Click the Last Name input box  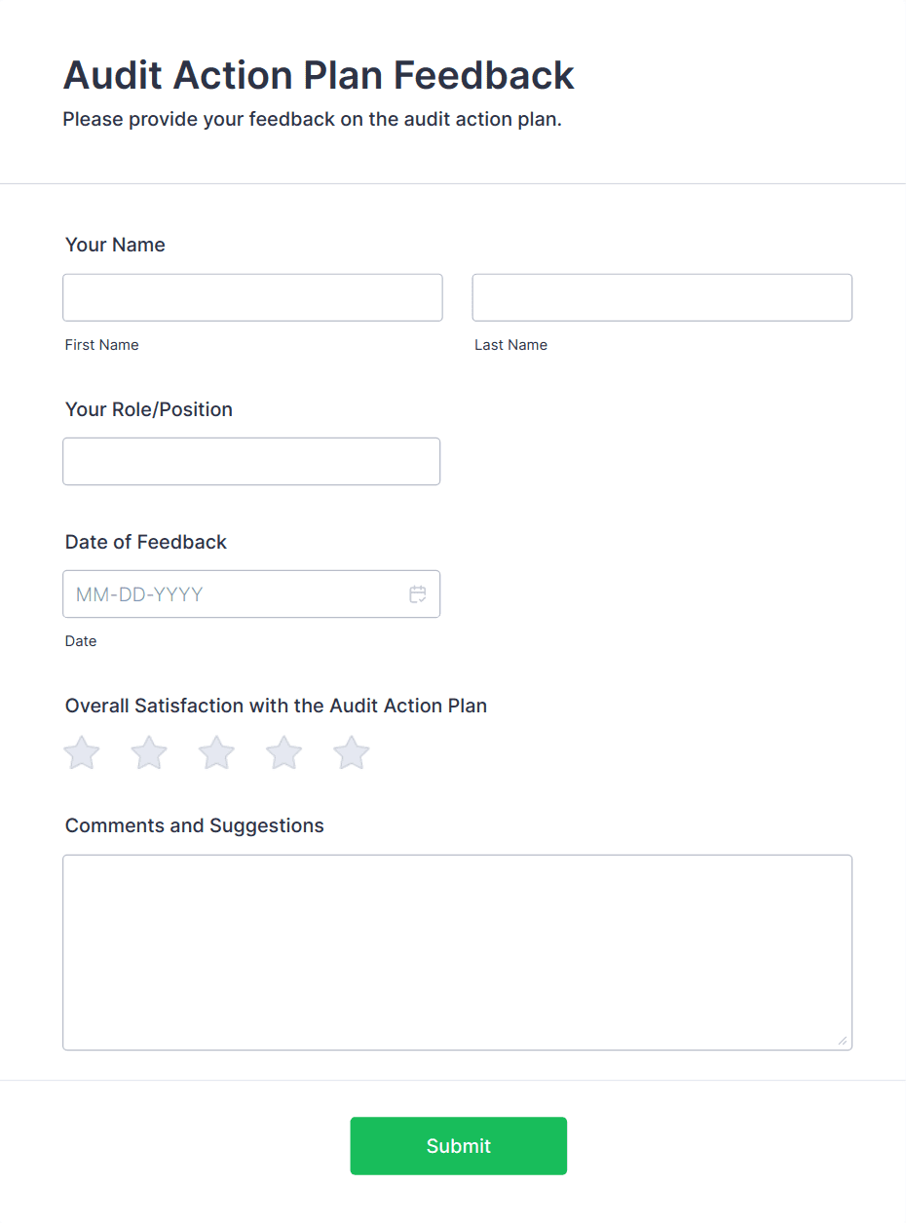pyautogui.click(x=661, y=297)
